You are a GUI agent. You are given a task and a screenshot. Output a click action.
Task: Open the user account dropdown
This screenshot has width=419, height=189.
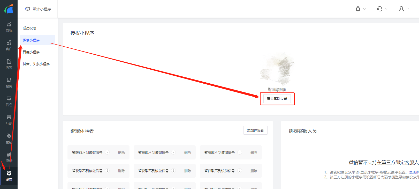[x=404, y=9]
